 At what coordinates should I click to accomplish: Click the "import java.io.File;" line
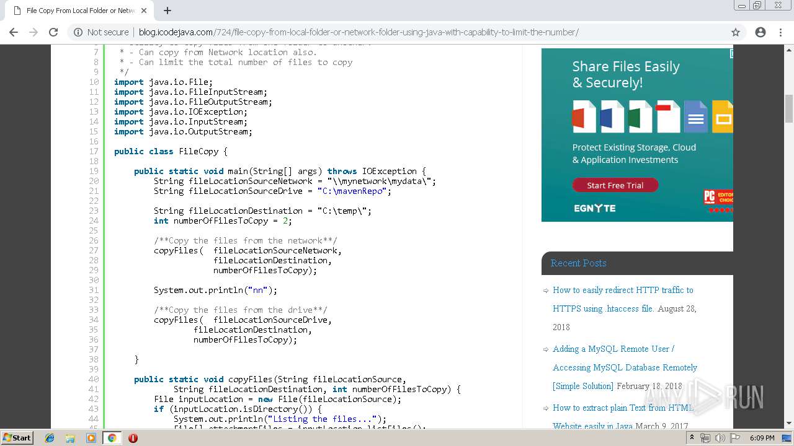(x=163, y=82)
